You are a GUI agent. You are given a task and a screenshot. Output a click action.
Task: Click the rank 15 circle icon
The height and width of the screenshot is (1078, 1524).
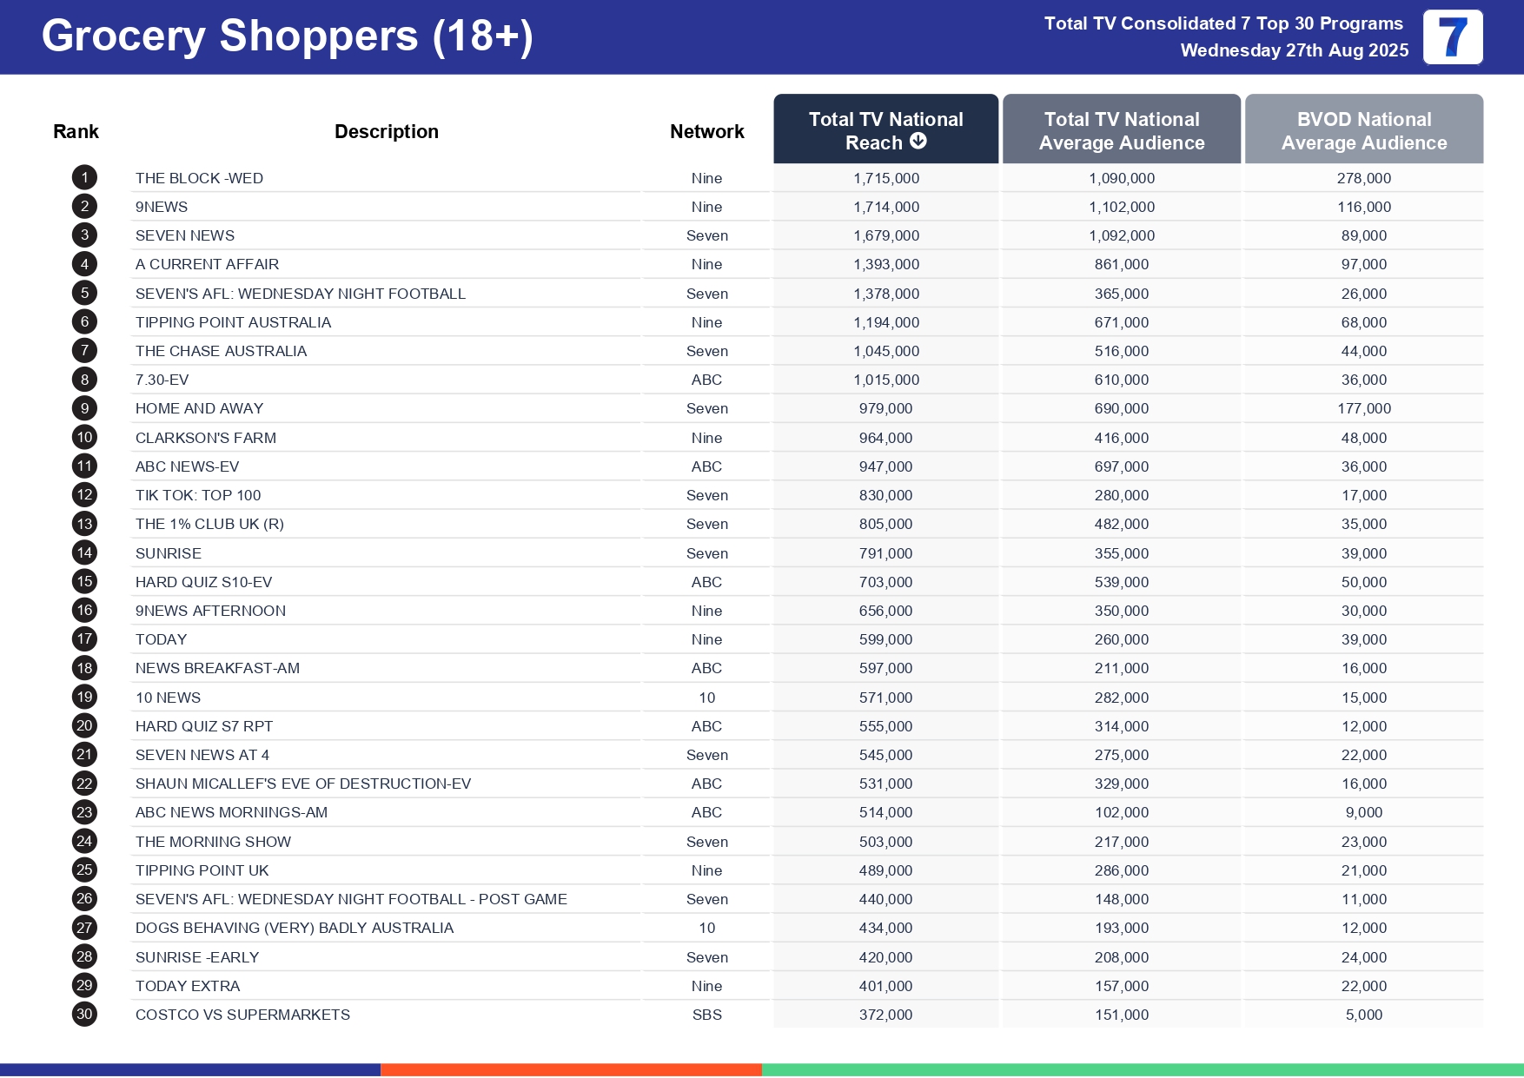[x=84, y=582]
